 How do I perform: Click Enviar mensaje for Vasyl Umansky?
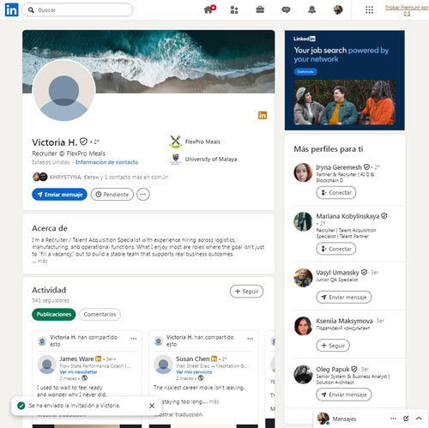(x=344, y=298)
